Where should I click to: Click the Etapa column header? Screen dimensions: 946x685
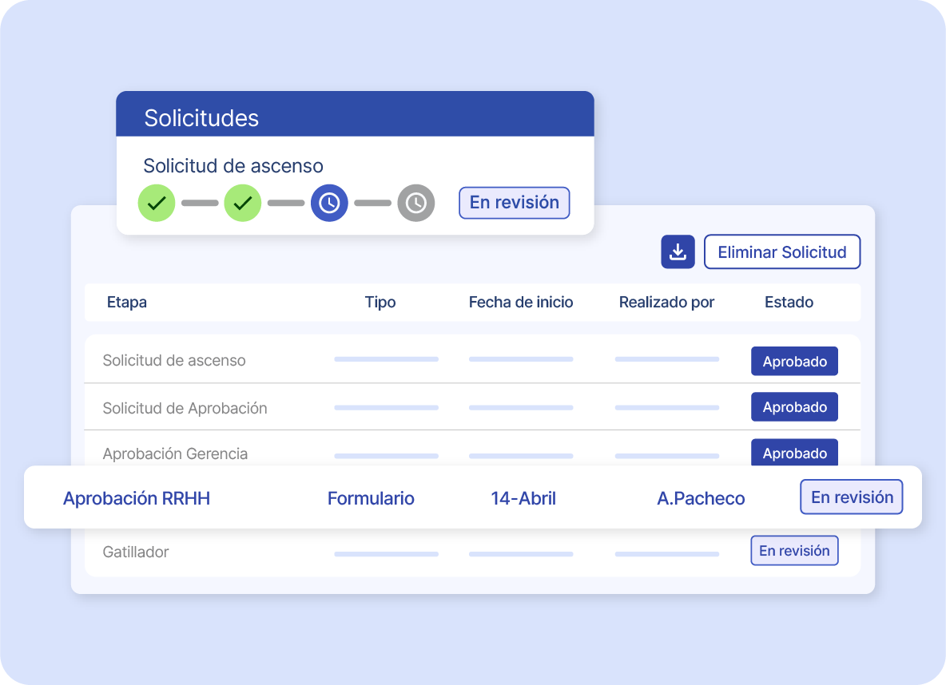127,302
